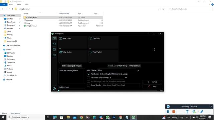Click the progress bar handle at 0%
This screenshot has width=214, height=120.
pyautogui.click(x=59, y=90)
